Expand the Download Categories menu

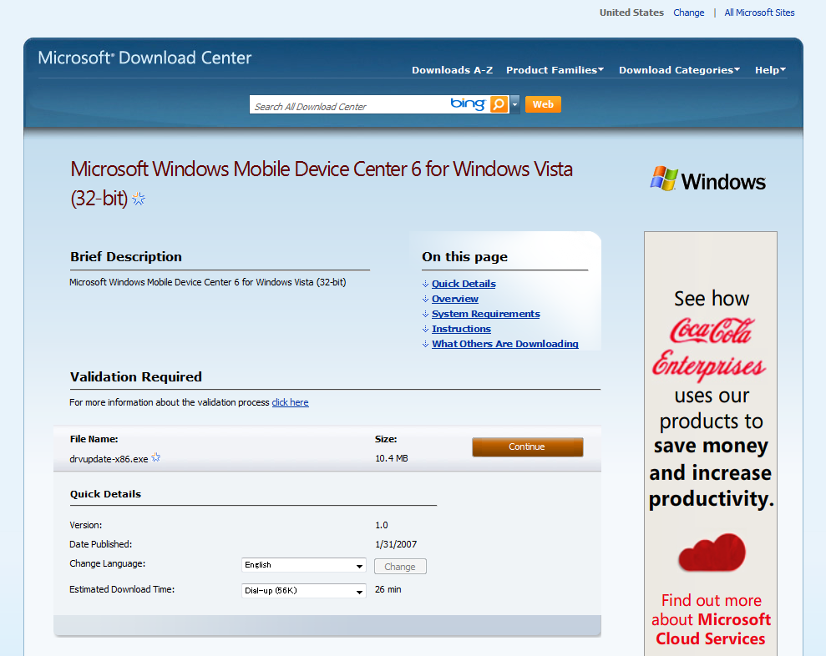(679, 70)
